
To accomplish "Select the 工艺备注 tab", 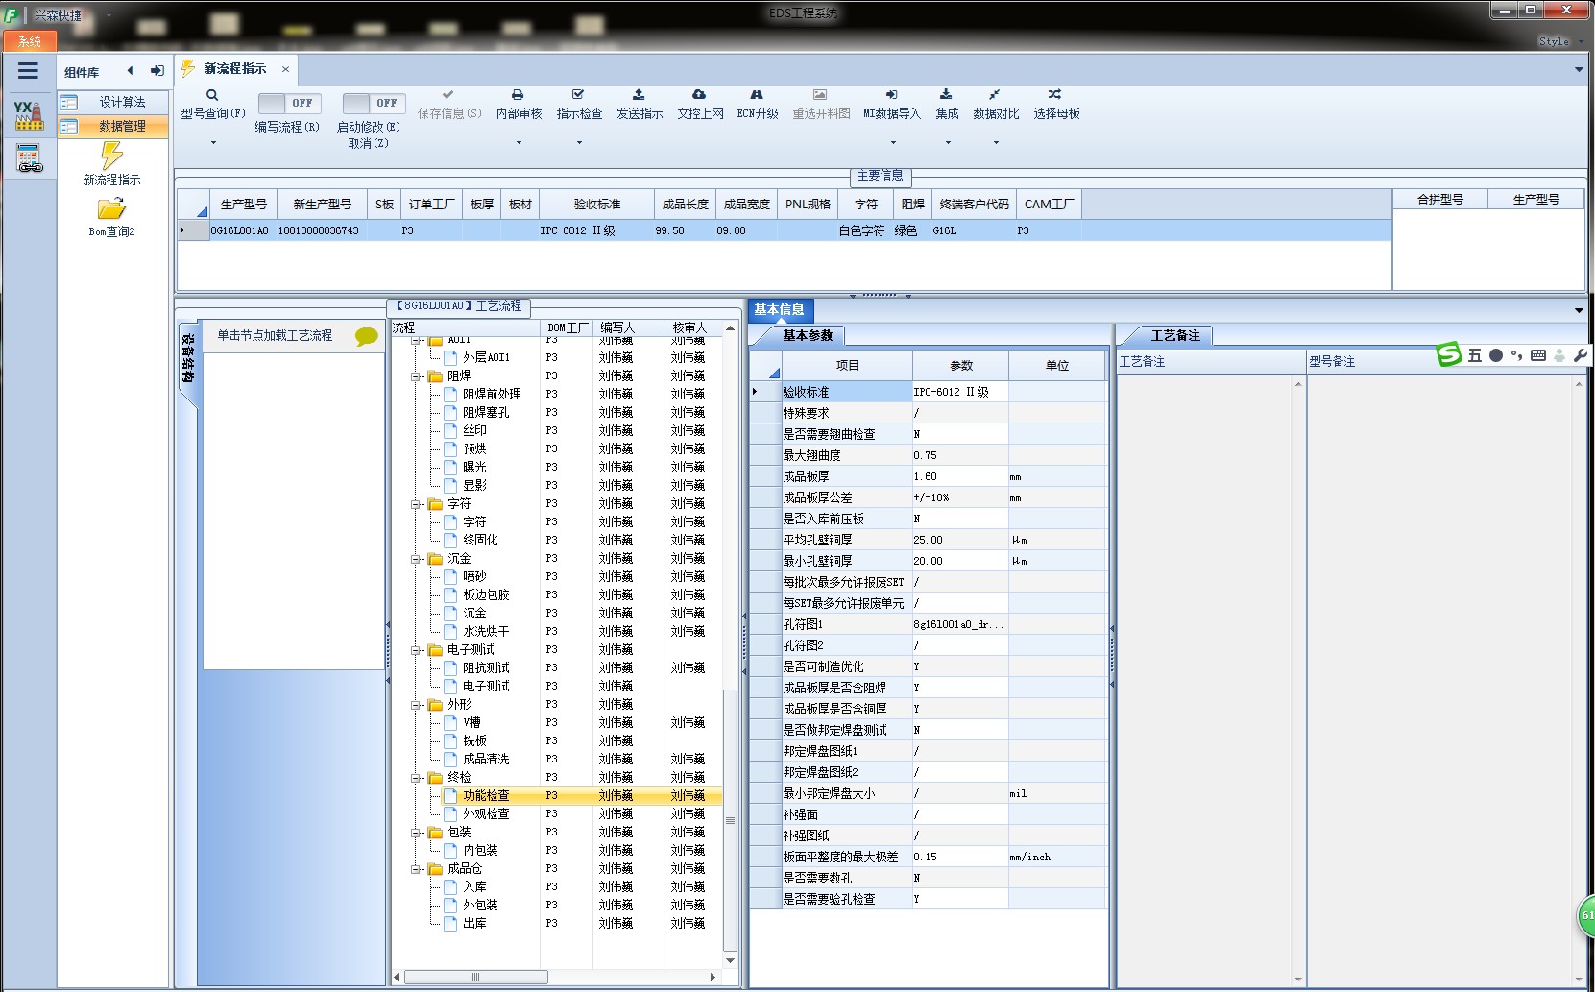I will pos(1175,335).
